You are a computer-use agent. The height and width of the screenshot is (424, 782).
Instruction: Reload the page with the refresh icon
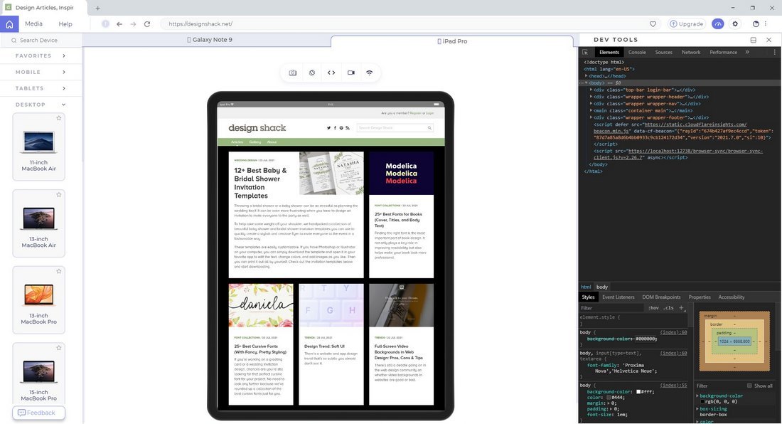click(x=147, y=24)
